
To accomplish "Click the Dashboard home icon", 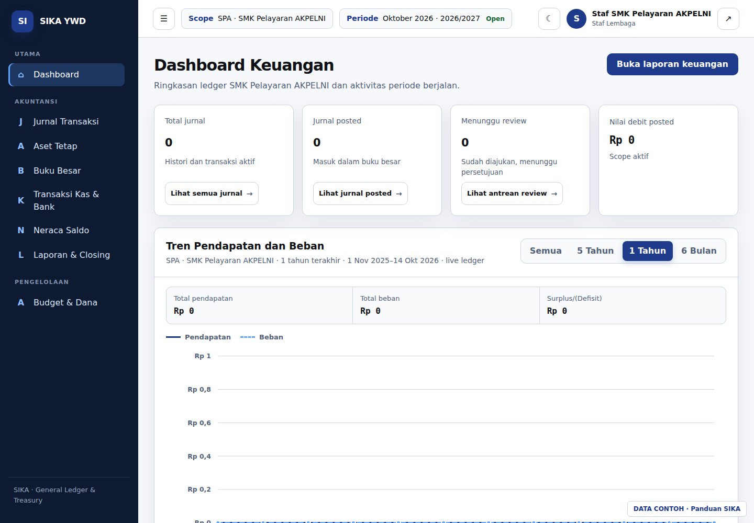I will point(21,75).
